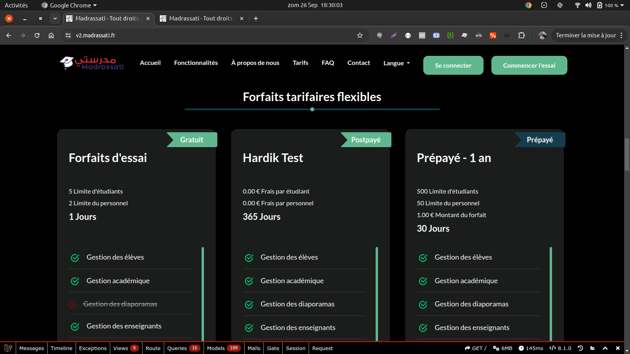The image size is (630, 354).
Task: Click the page vertical scrollbar thumb
Action: (x=627, y=154)
